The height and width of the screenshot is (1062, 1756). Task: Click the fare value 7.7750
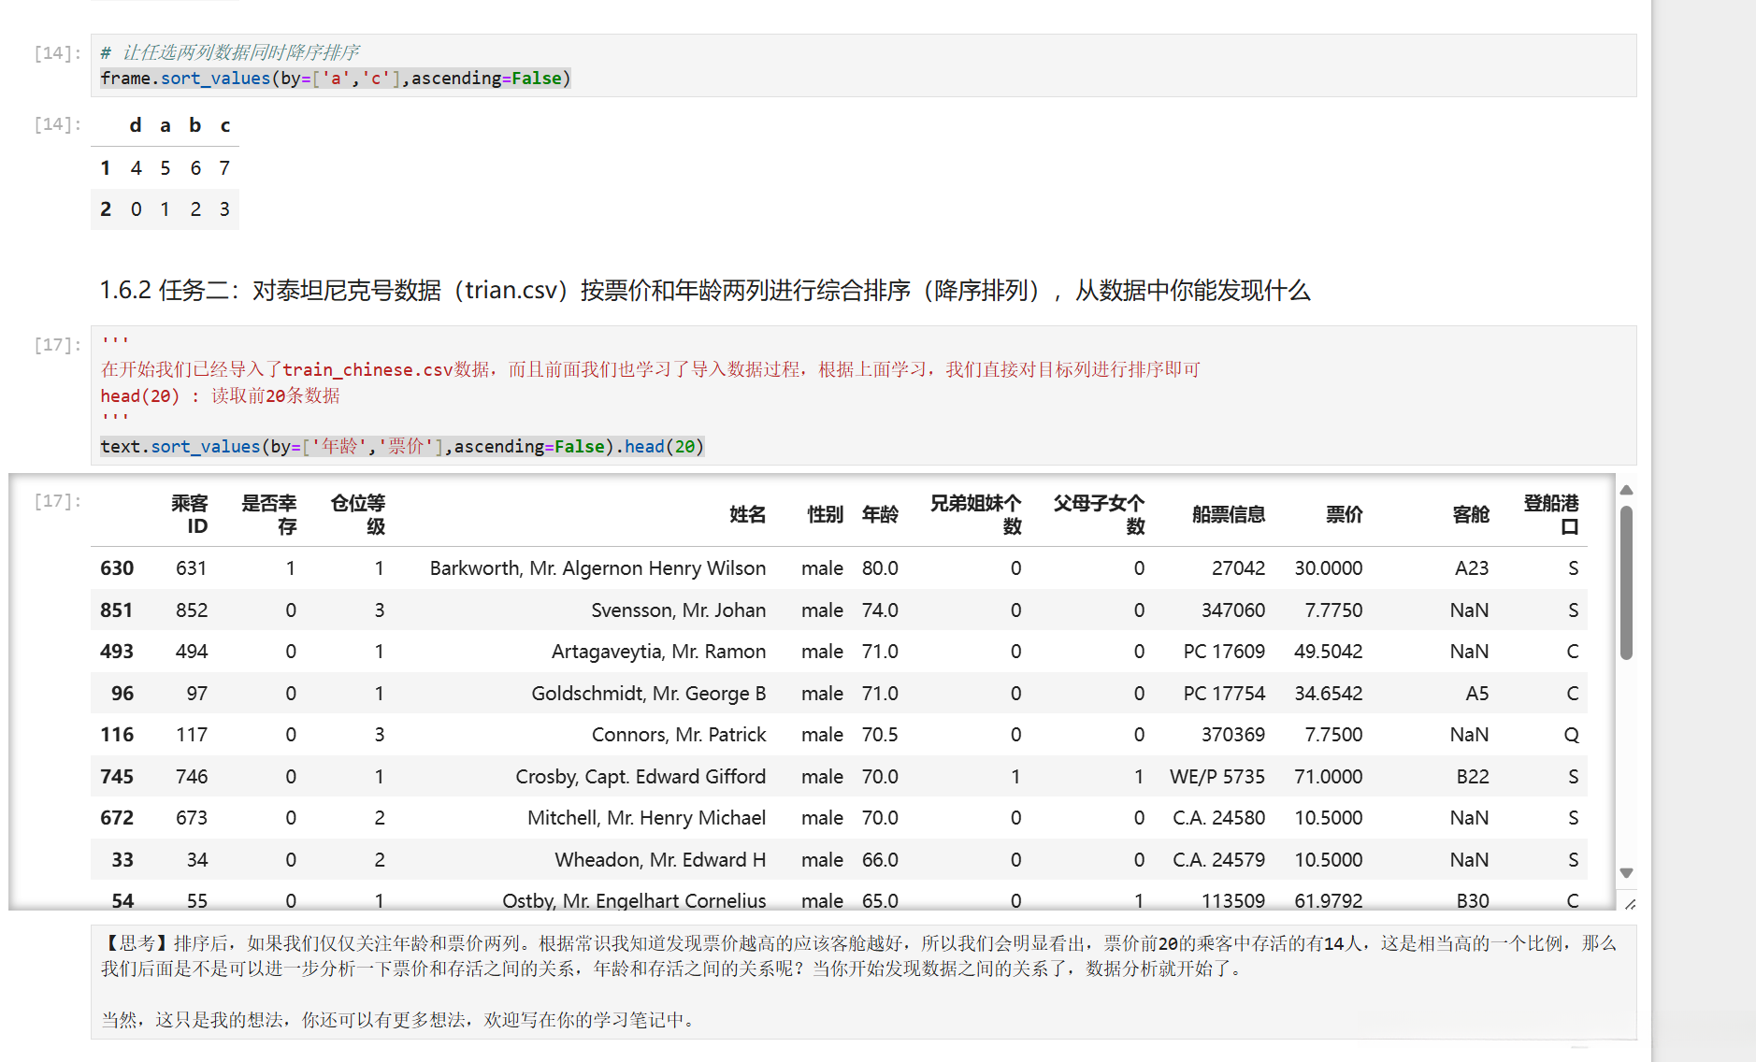point(1333,610)
